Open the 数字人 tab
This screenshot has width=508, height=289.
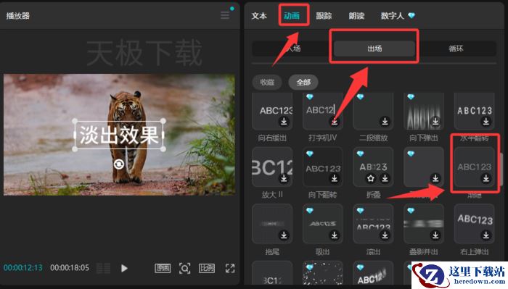pyautogui.click(x=398, y=15)
